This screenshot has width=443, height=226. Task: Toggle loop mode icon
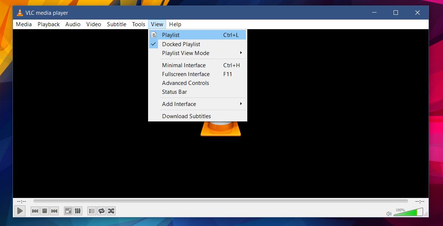point(102,211)
